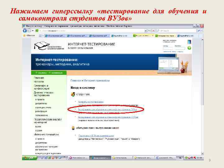Open the Quick Tabs grid icon
The image size is (224, 168).
tap(40, 36)
